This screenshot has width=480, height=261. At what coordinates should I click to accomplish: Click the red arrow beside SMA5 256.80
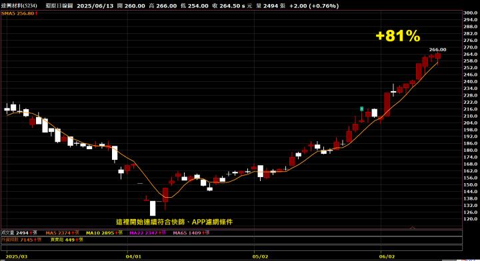37,13
